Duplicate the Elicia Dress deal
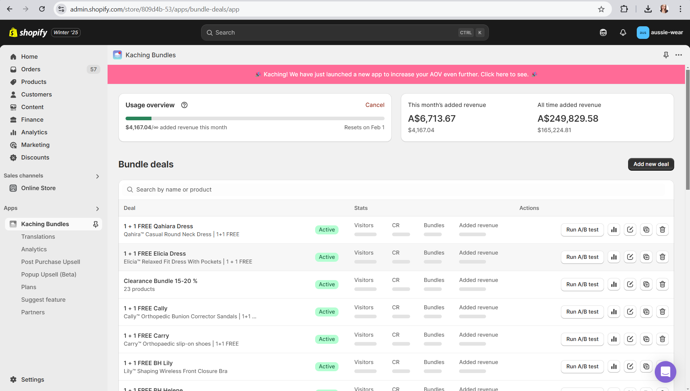Image resolution: width=690 pixels, height=391 pixels. click(x=646, y=257)
